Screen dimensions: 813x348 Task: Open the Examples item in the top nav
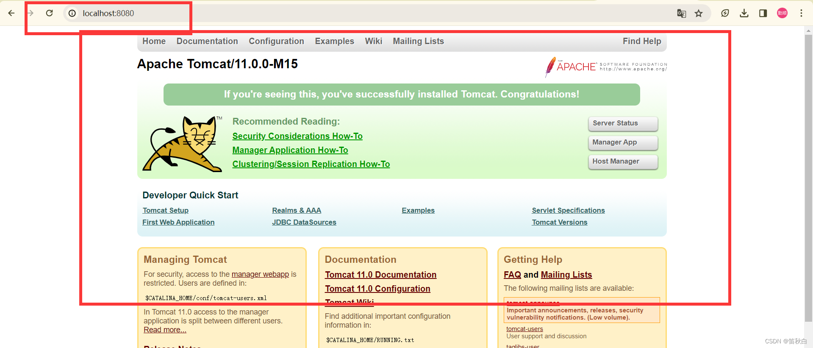coord(334,41)
